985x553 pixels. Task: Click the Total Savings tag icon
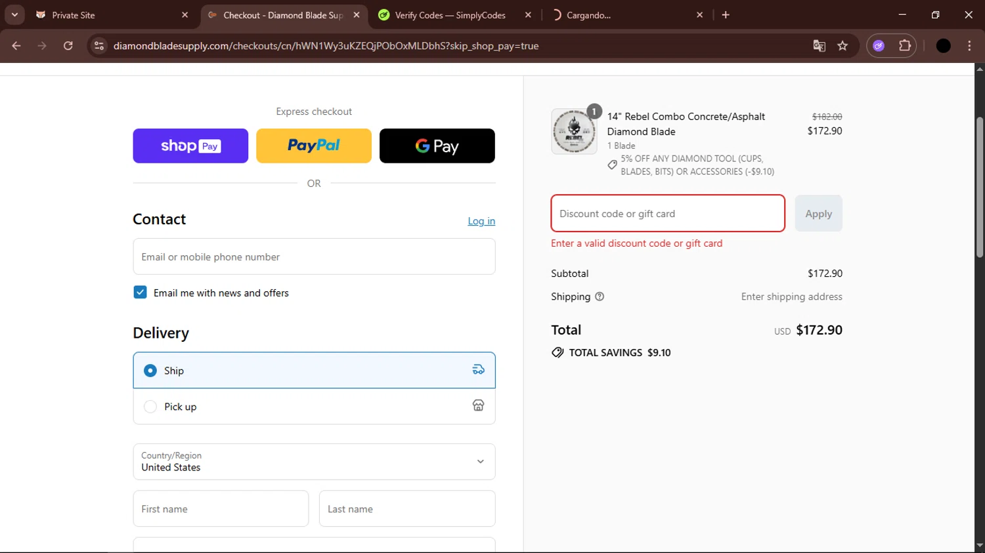point(558,352)
